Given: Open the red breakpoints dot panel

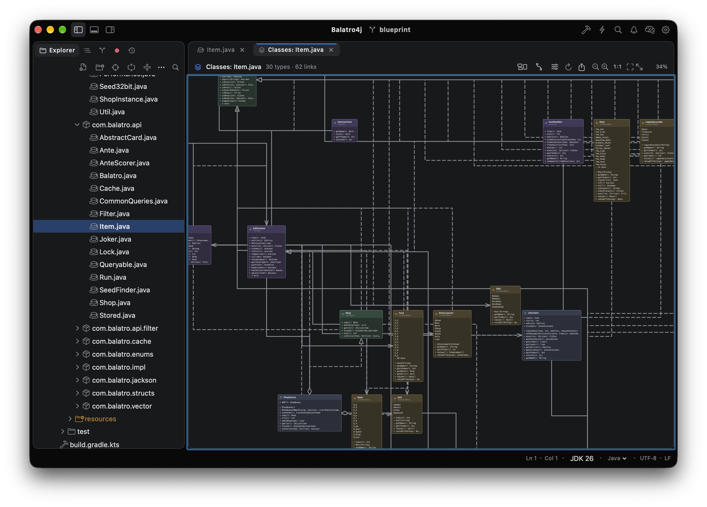Looking at the screenshot, I should (x=117, y=50).
